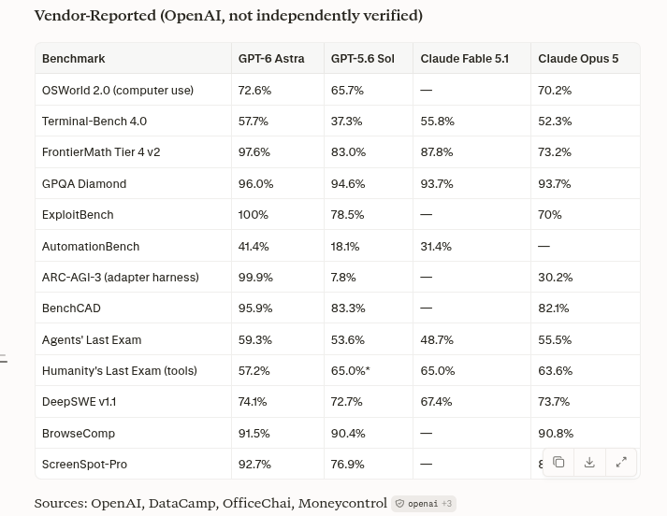Select the Terminal-Bench 4.0 row label
667x516 pixels.
(x=94, y=122)
